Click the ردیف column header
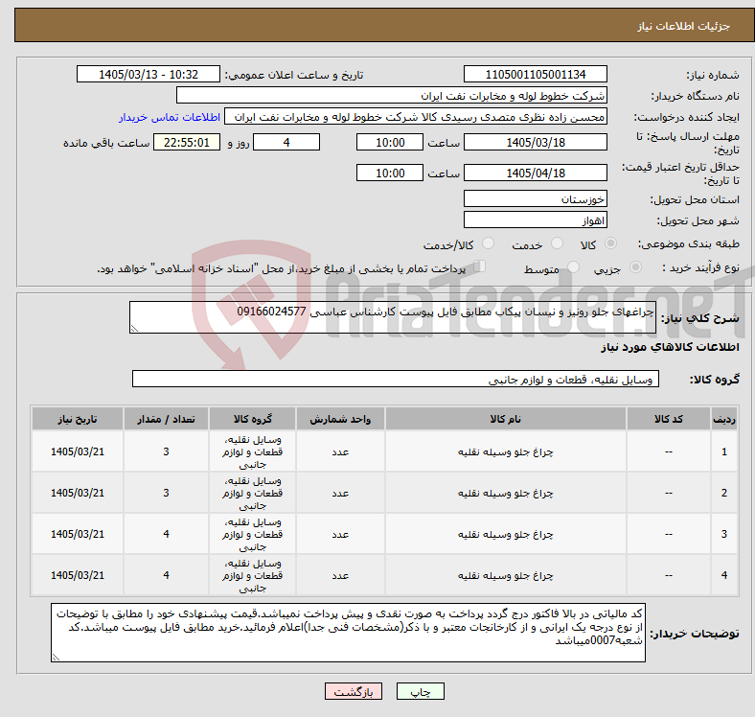The image size is (755, 717). [x=723, y=419]
